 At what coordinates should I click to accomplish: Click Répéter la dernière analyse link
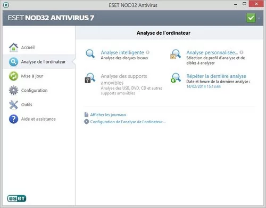point(216,76)
